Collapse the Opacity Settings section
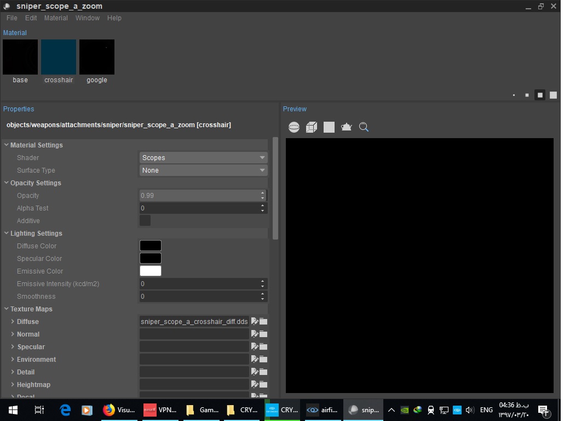The height and width of the screenshot is (421, 564). point(7,183)
